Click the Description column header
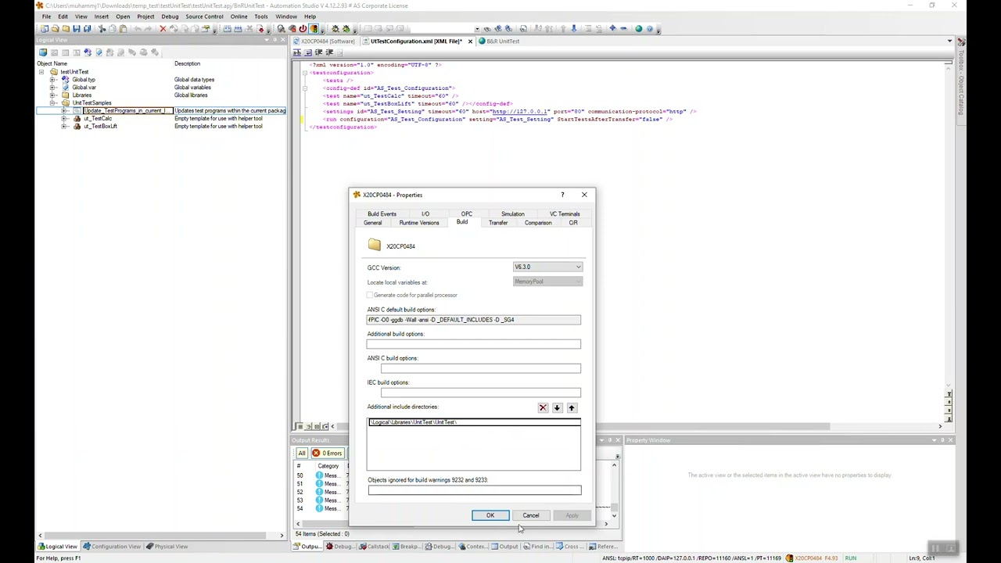The height and width of the screenshot is (563, 1001). (x=188, y=63)
